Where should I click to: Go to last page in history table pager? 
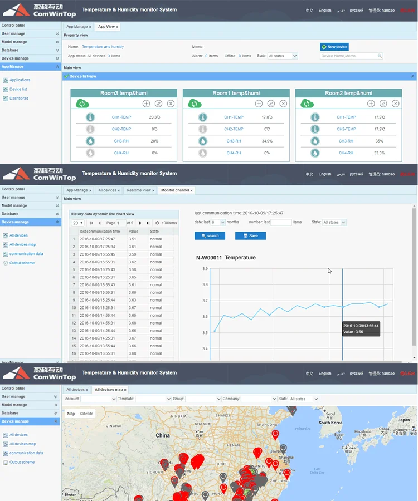148,223
